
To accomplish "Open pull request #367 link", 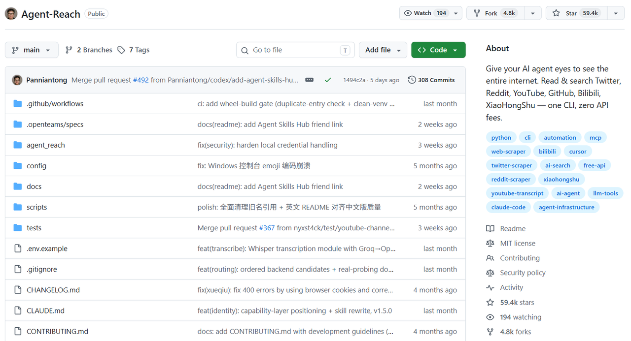I will click(x=267, y=227).
